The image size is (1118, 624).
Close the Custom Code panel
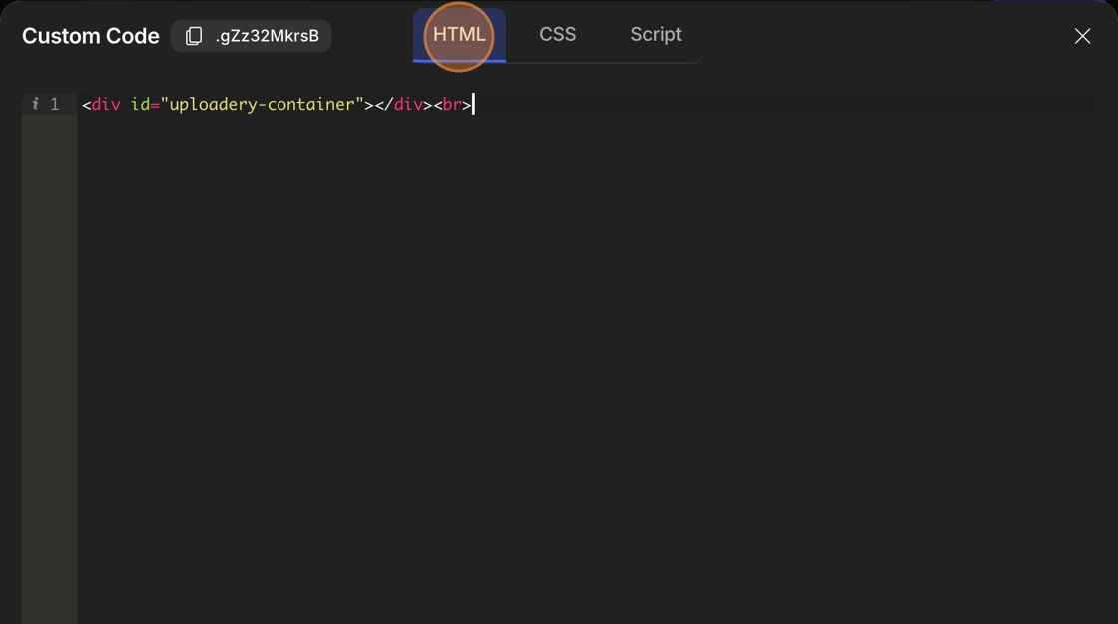[x=1082, y=36]
